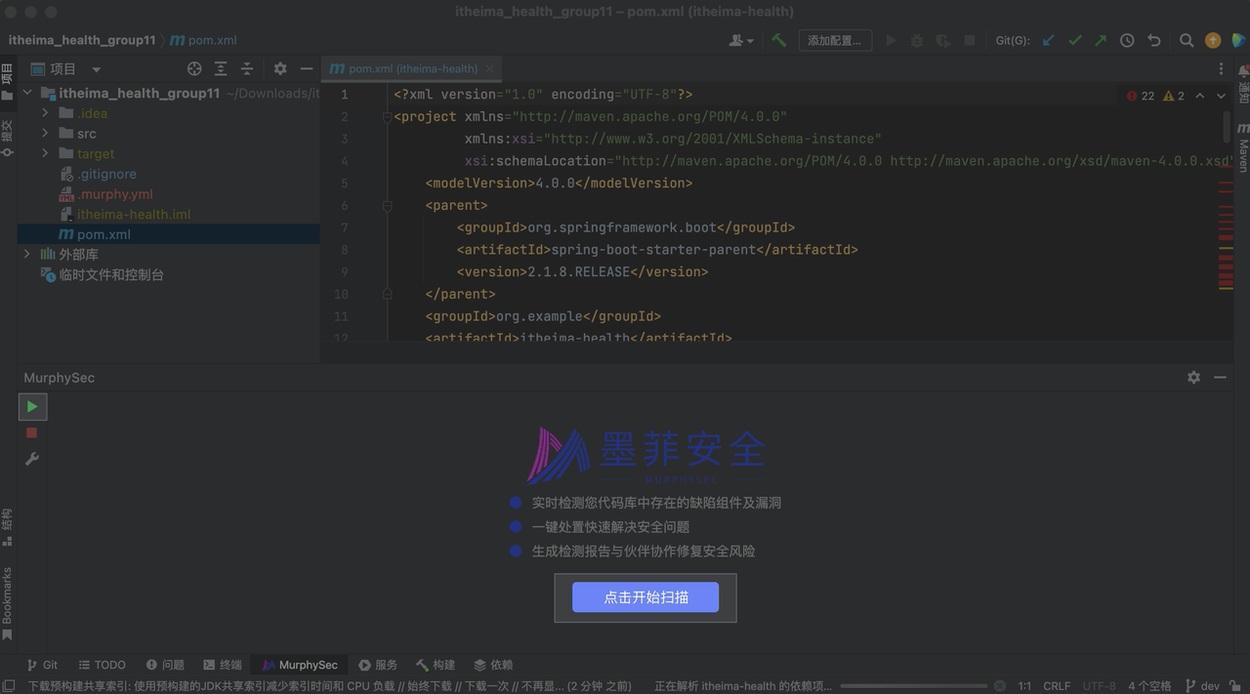1250x694 pixels.
Task: Click the indexing progress bar in status bar
Action: (913, 686)
